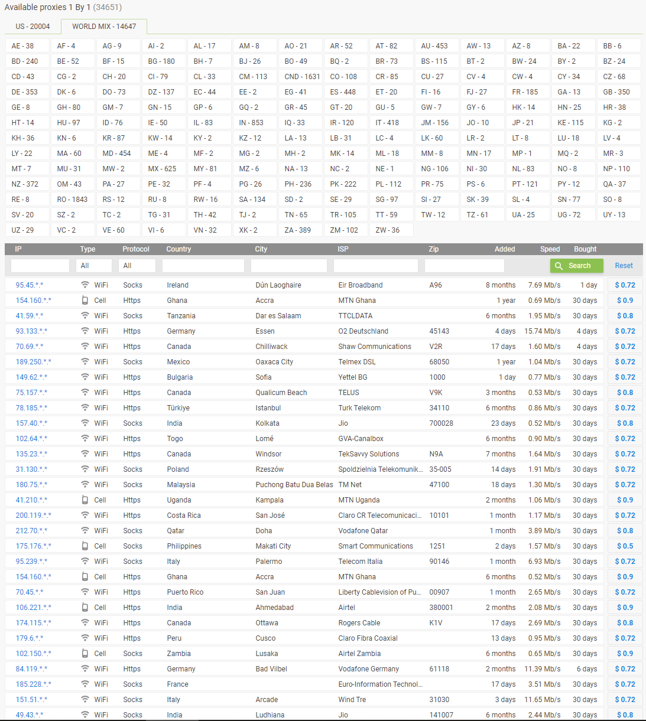Click WiFi icon in the Ireland row
646x721 pixels.
click(x=85, y=285)
